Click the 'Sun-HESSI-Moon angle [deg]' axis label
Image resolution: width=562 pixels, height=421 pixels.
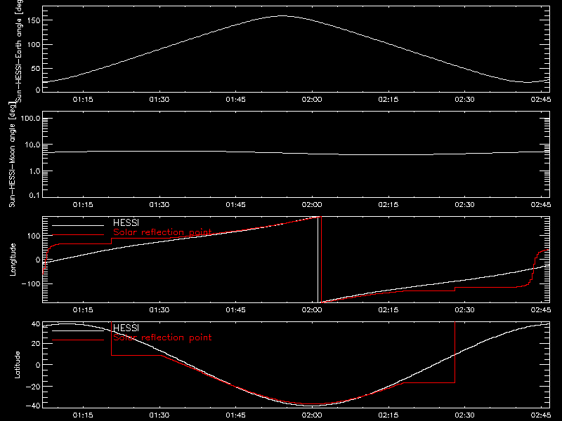point(12,154)
